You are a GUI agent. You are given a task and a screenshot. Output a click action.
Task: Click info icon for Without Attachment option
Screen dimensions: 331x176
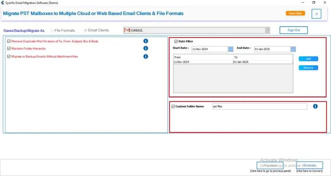(146, 56)
